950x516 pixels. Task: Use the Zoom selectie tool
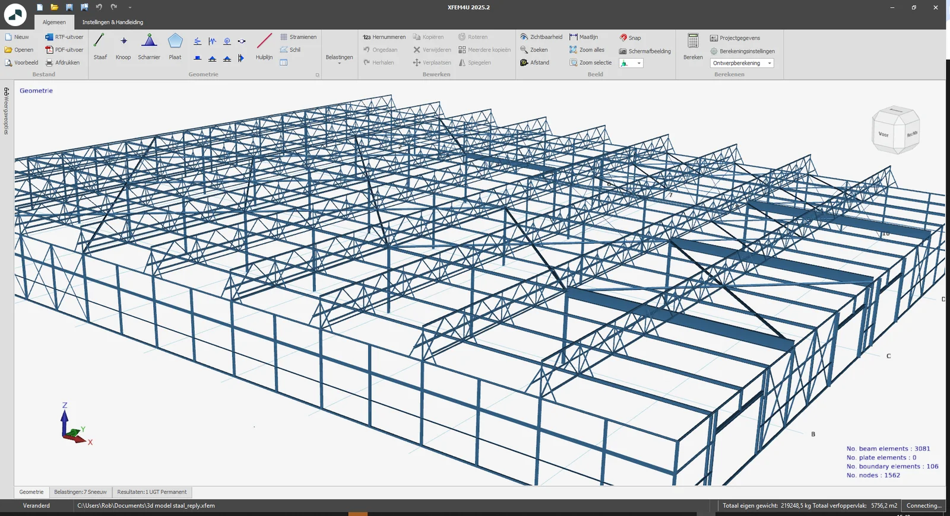590,62
